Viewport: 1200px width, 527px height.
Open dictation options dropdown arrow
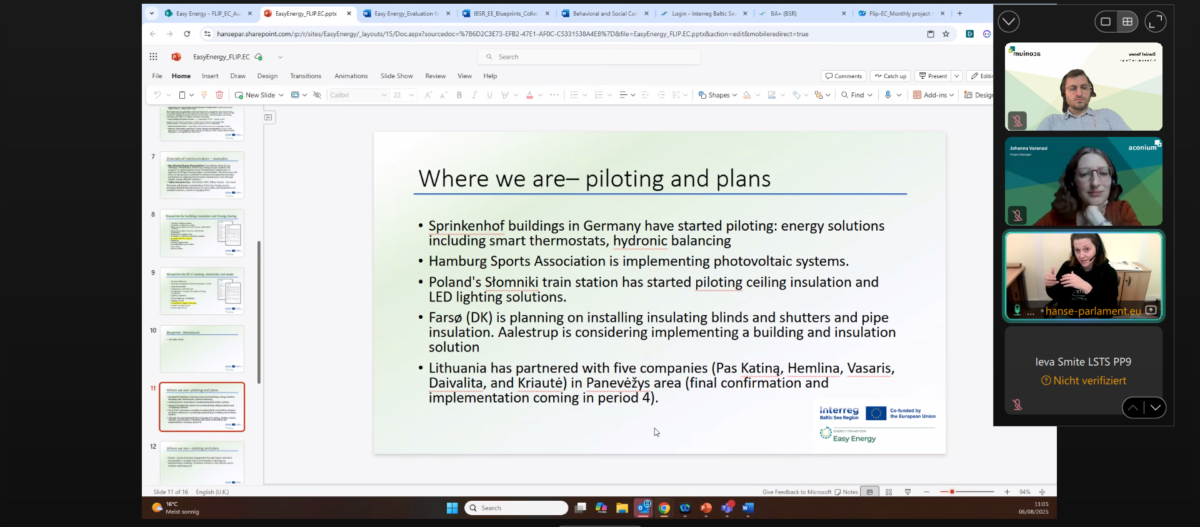(x=899, y=95)
